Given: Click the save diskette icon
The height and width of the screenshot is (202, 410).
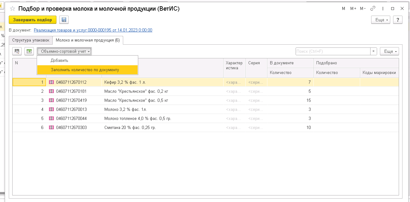Looking at the screenshot, I should (64, 20).
